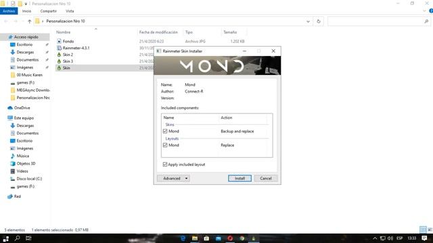Sort by Tamaño column
The height and width of the screenshot is (243, 433).
230,32
